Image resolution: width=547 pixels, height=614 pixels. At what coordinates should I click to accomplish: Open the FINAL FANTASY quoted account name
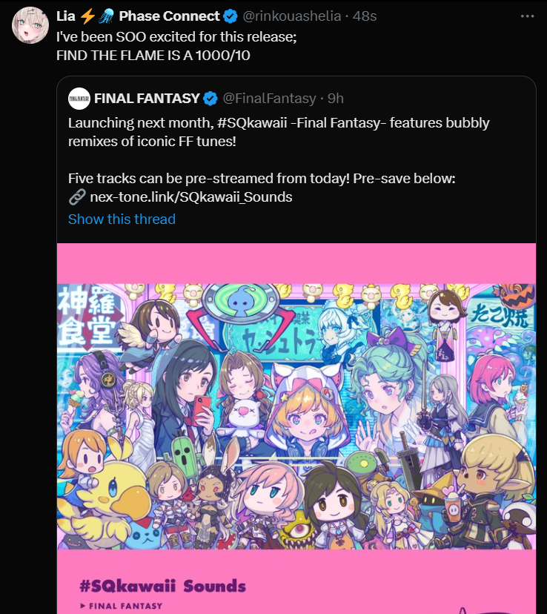pyautogui.click(x=147, y=99)
